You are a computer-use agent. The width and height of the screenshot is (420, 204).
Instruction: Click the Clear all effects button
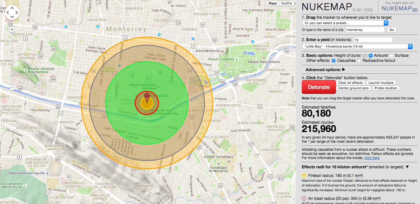350,83
